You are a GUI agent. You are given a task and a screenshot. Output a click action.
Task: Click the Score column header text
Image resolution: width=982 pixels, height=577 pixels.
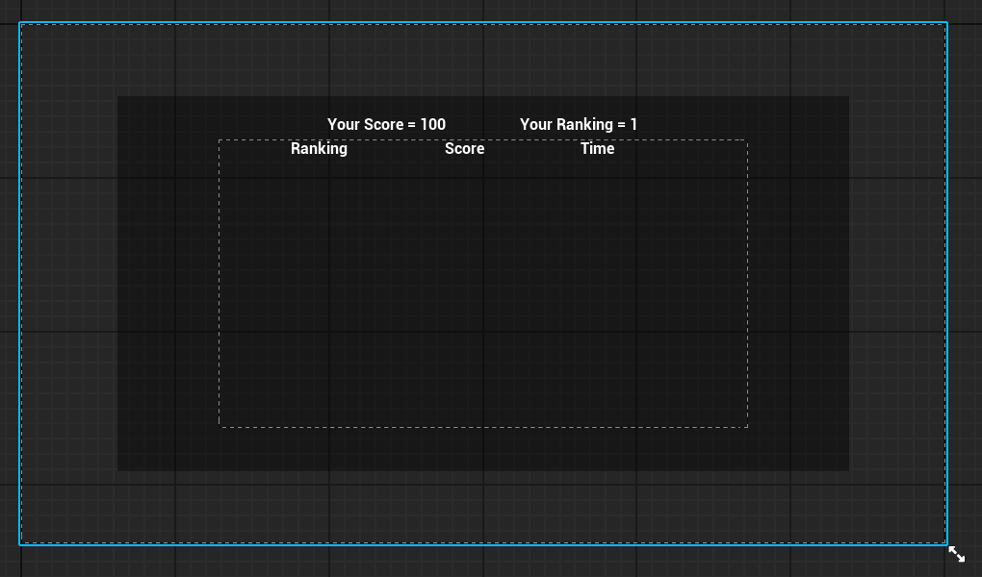[x=464, y=148]
